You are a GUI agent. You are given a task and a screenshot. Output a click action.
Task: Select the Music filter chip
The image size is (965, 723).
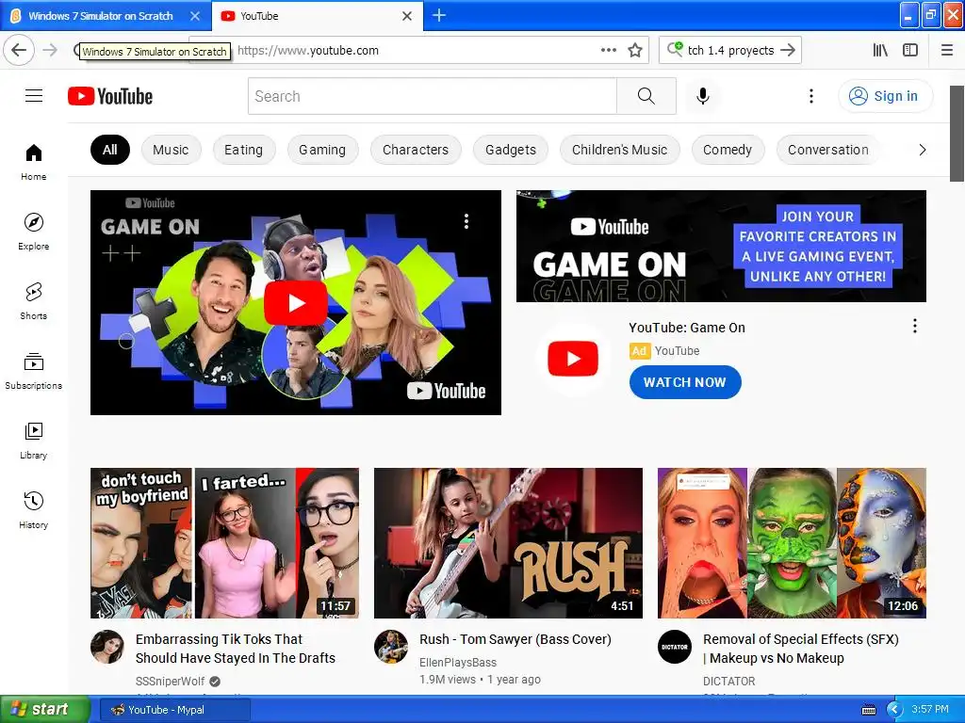(x=171, y=150)
